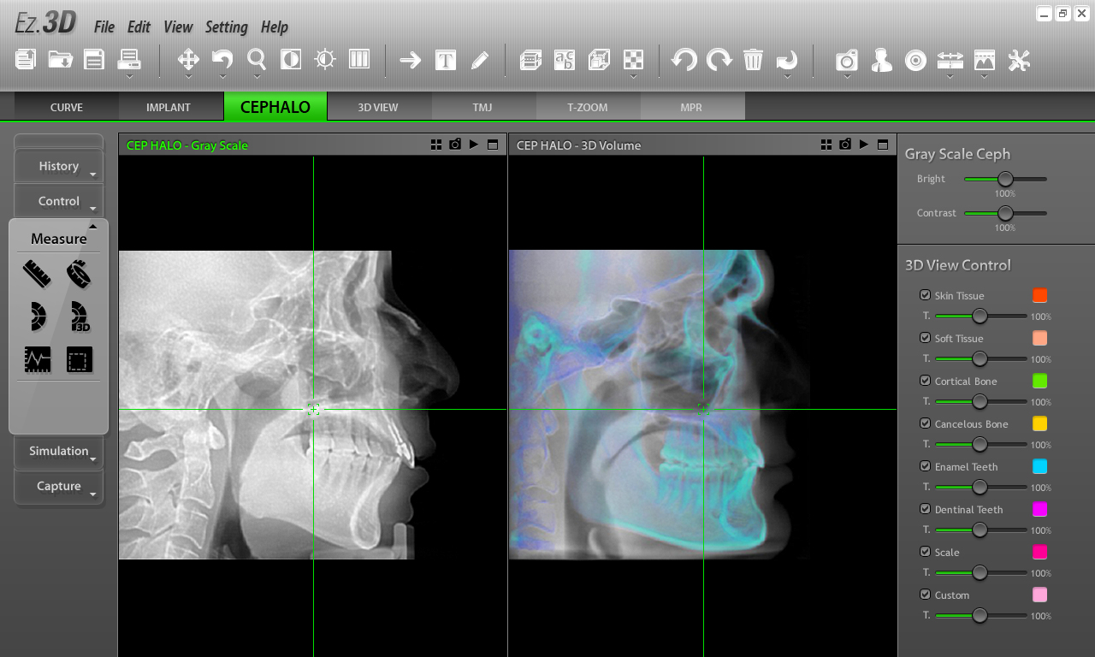Select the arrow annotation tool
Screen dimensions: 1095x657
click(411, 60)
